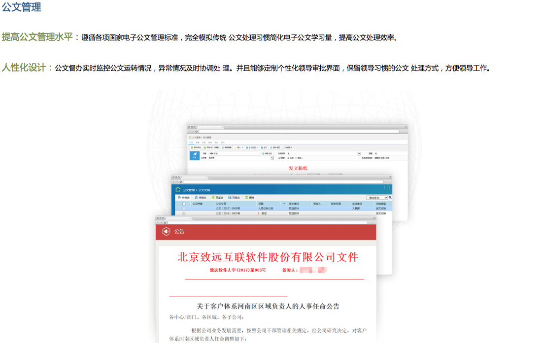
Task: Open the 插入 menu in send toolbar
Action: coord(239,147)
